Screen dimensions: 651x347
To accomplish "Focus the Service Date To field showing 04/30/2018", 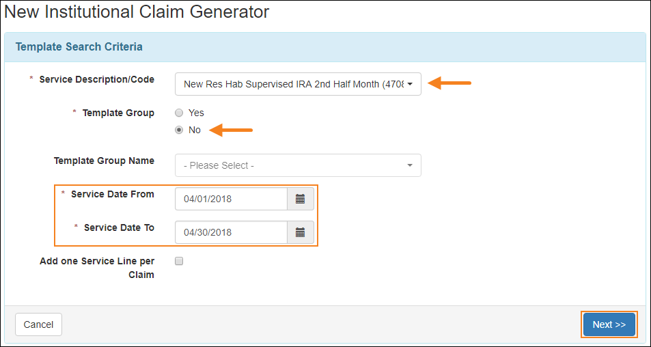I will pos(231,232).
